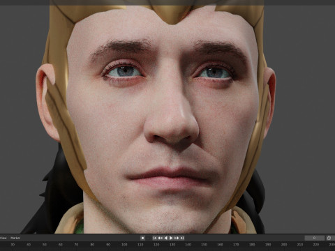Image resolution: width=335 pixels, height=251 pixels.
Task: Click frame 180 on the timeline ruler
Action: (252, 245)
